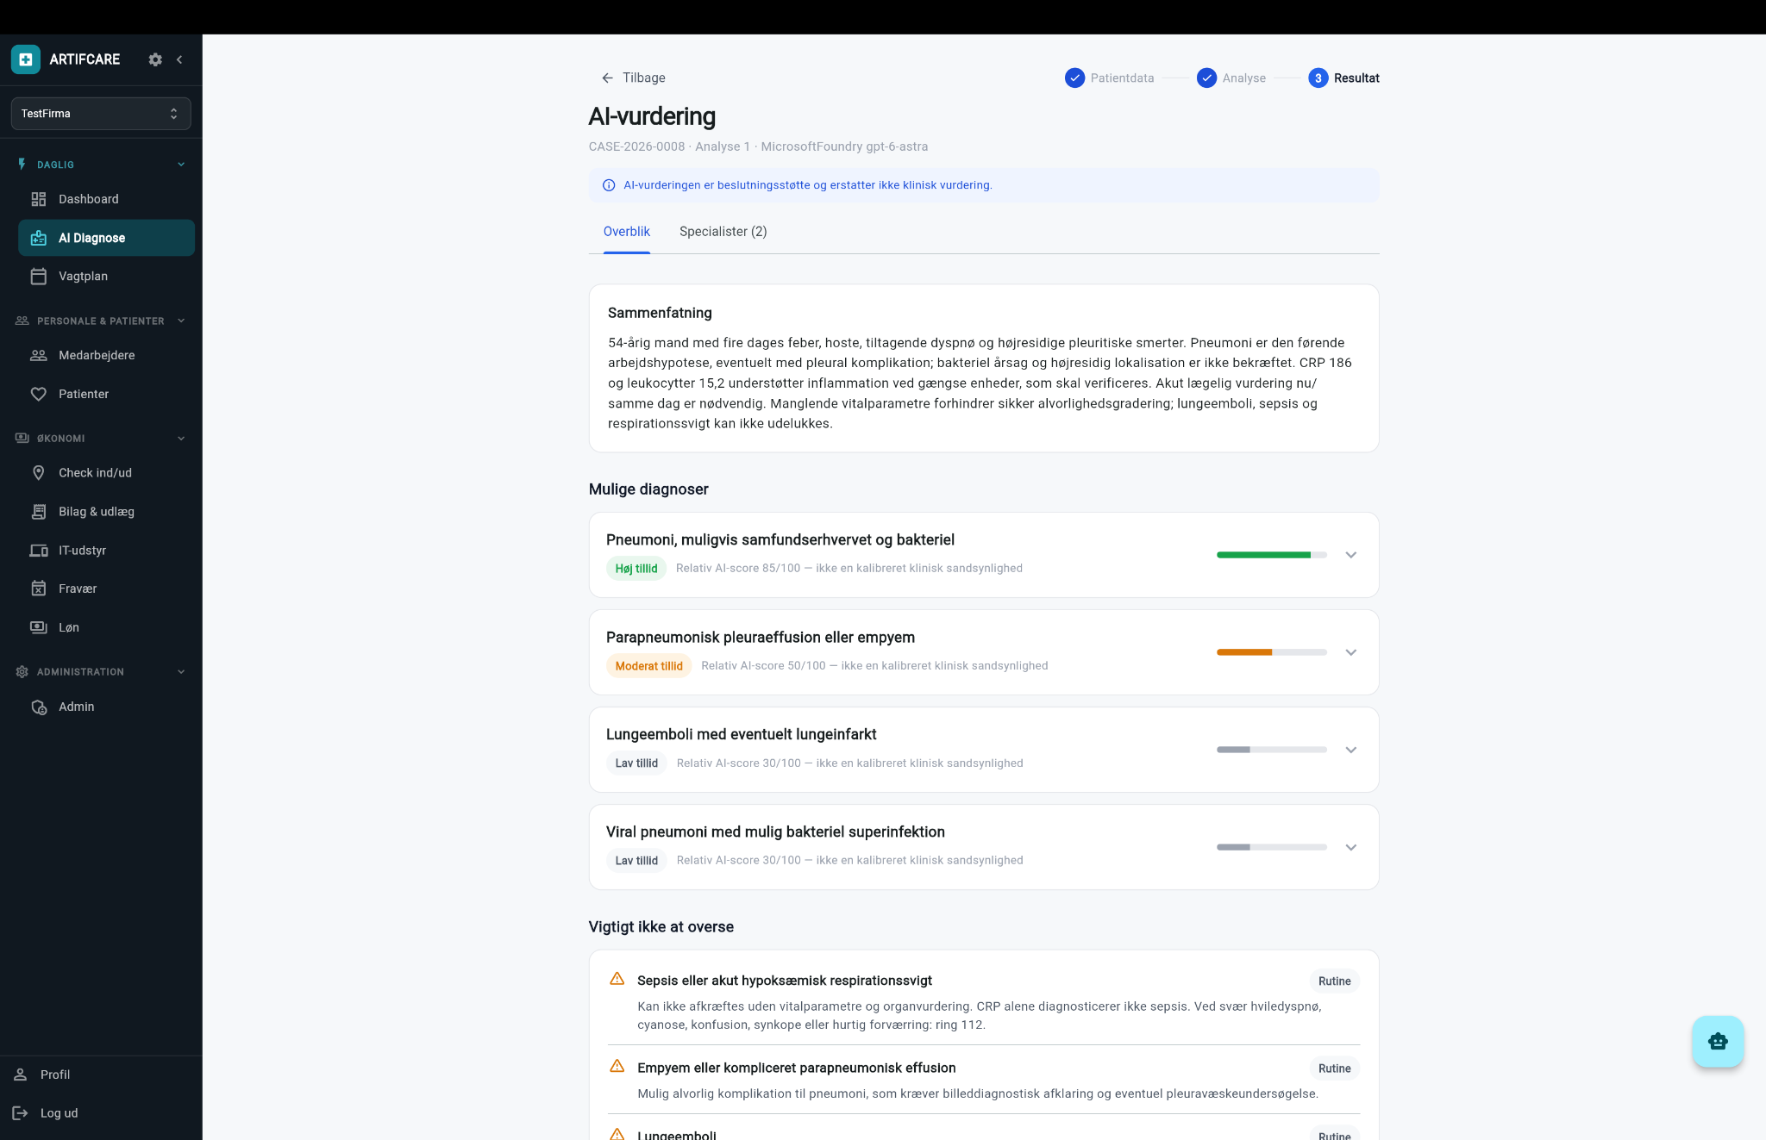Open the Løn menu item
This screenshot has height=1140, width=1766.
(106, 627)
